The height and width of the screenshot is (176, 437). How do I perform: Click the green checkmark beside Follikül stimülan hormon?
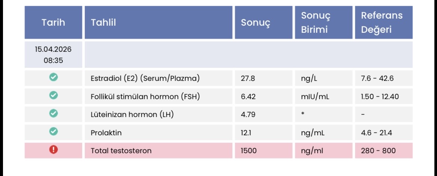click(53, 96)
